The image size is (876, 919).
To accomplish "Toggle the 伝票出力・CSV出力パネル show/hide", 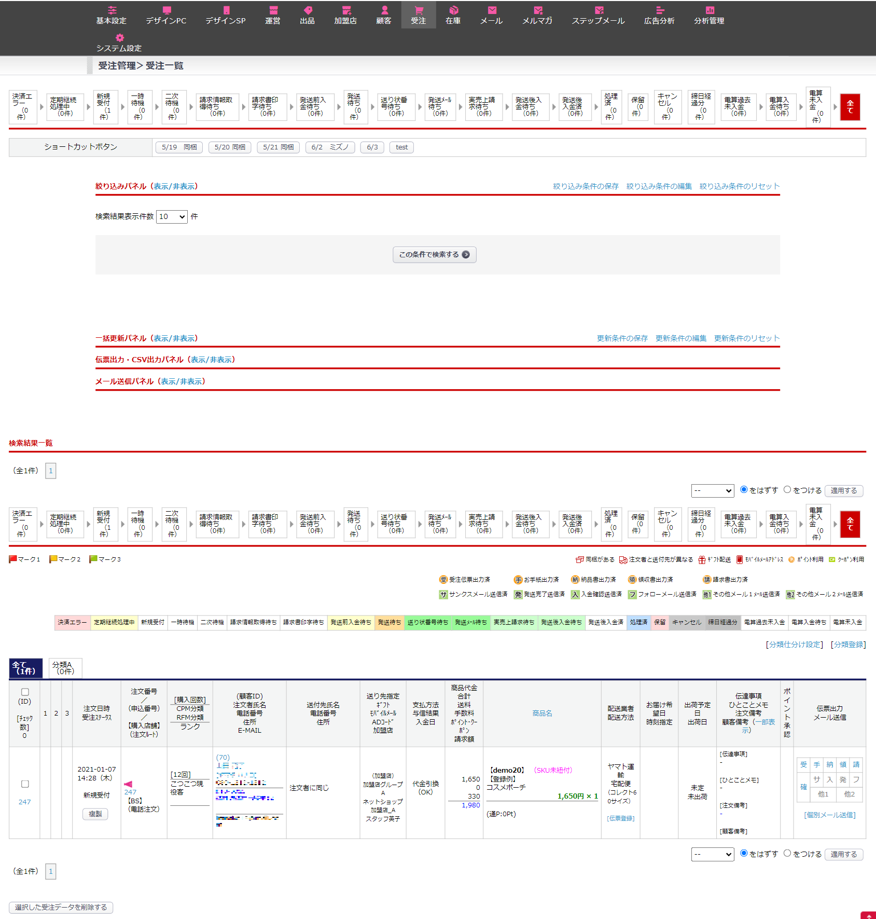I will coord(212,360).
